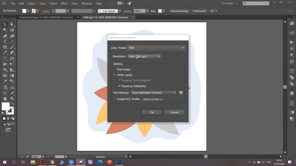Select the Lasso tool

(12, 30)
